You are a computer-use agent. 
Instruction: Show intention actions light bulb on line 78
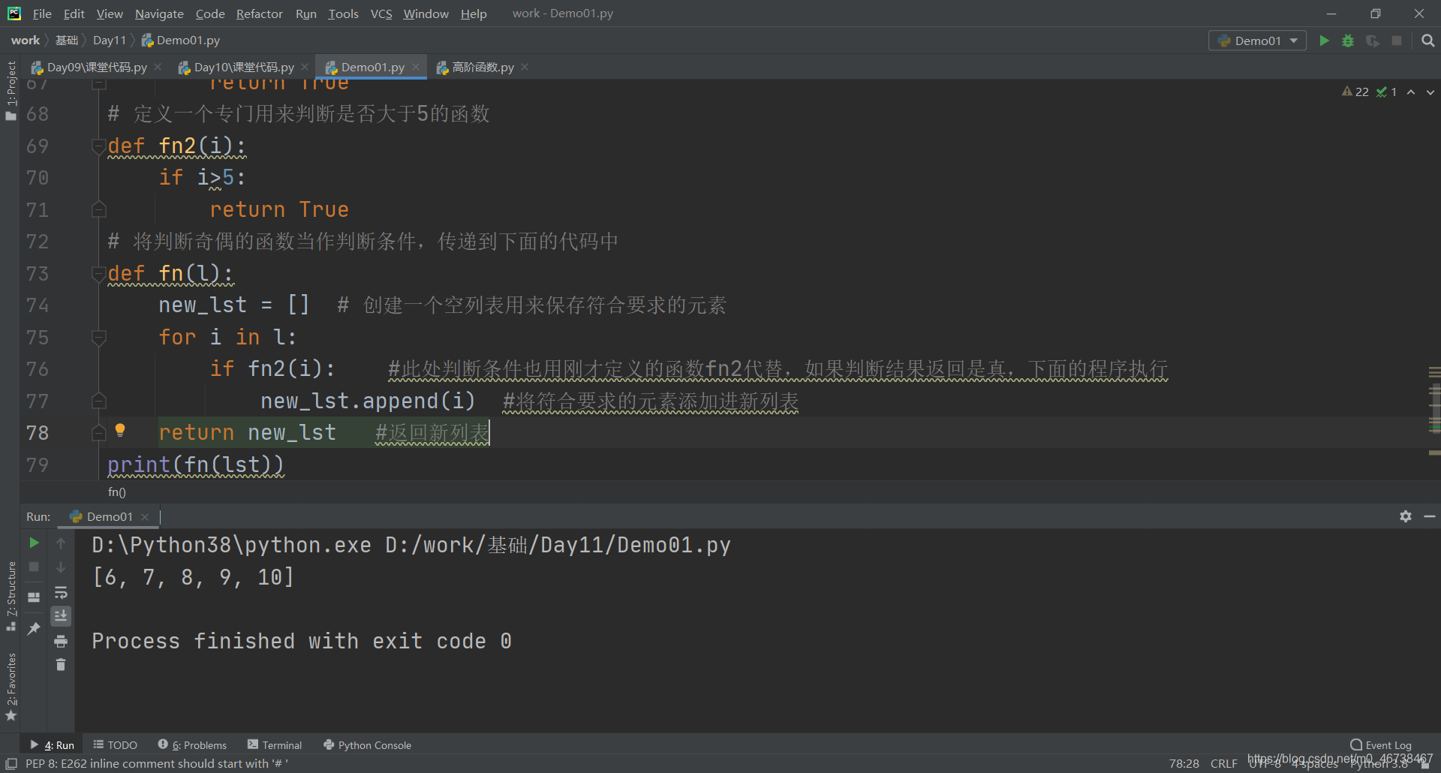pos(120,431)
